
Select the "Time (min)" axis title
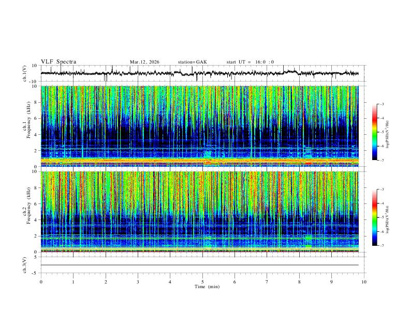(x=207, y=287)
